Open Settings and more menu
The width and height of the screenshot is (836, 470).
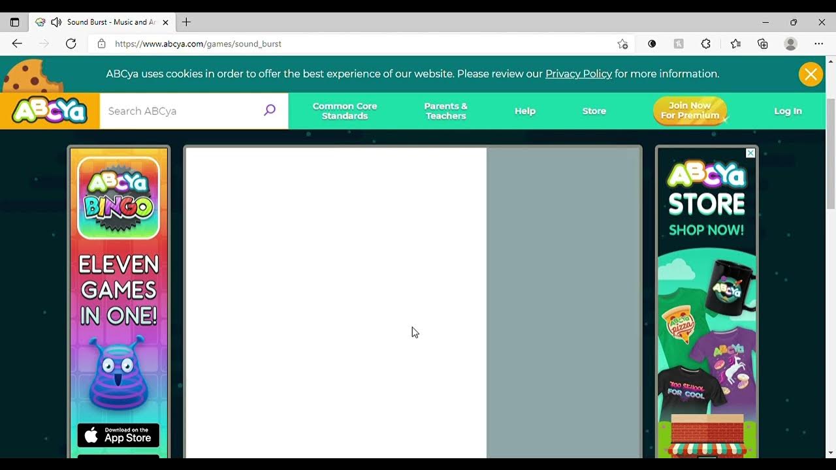819,44
